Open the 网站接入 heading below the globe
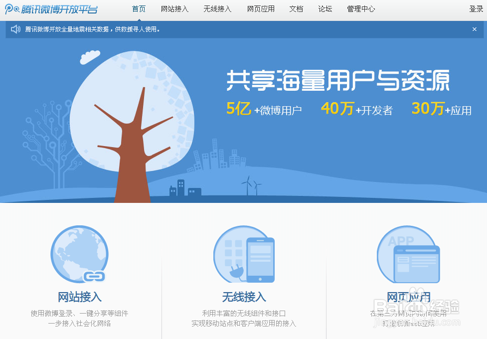This screenshot has height=339, width=487. 80,297
